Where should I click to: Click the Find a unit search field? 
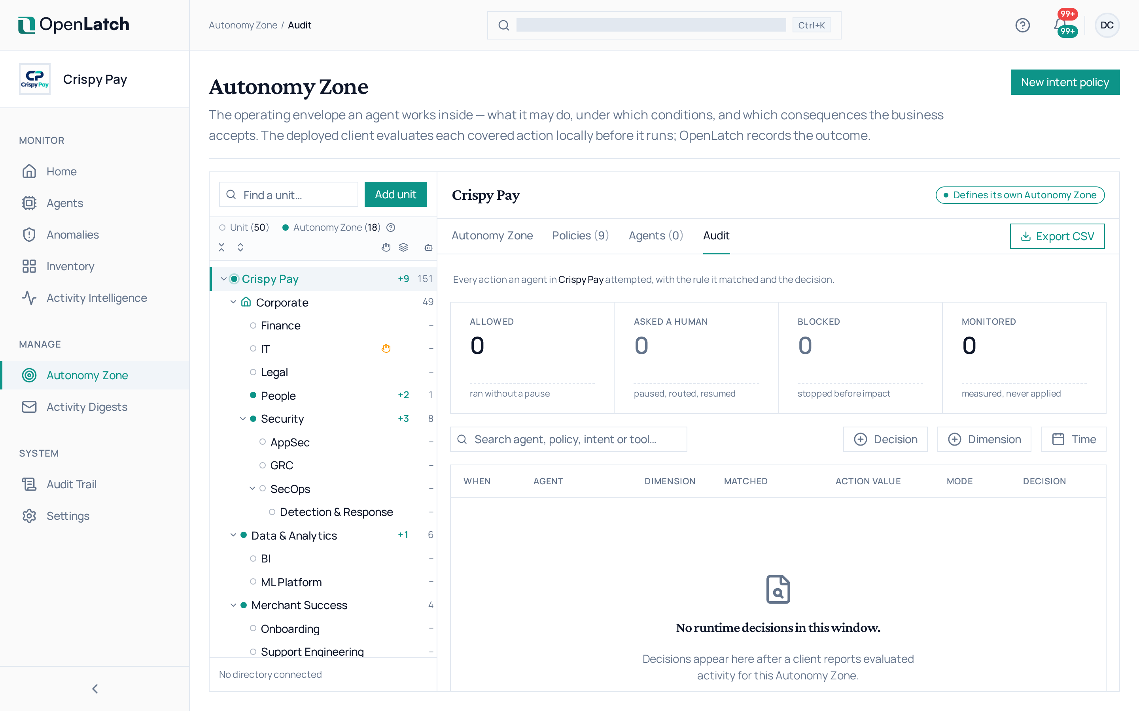[289, 195]
